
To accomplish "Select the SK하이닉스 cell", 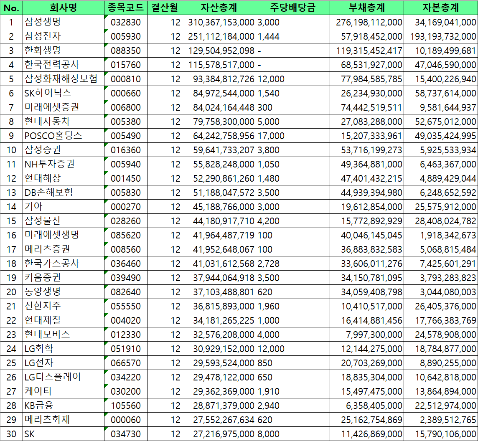I will pos(64,93).
